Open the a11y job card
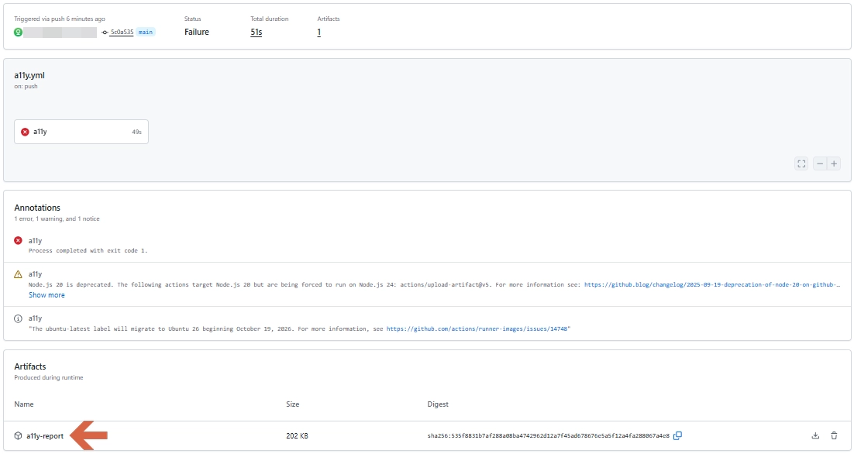 tap(81, 132)
